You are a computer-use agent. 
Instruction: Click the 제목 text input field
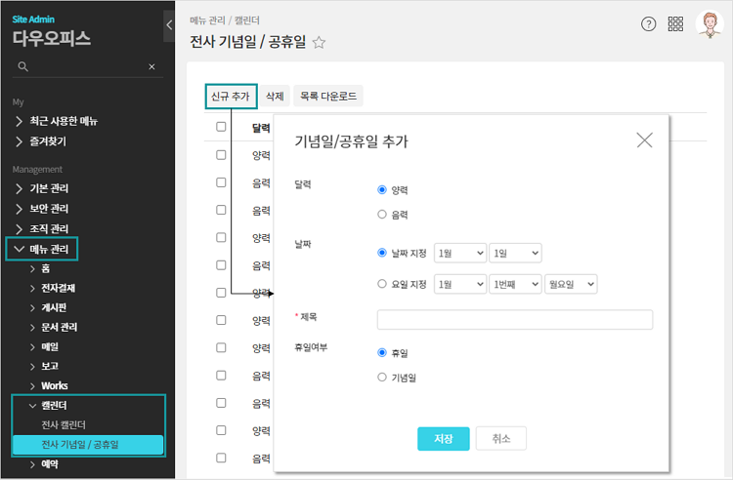pyautogui.click(x=514, y=320)
